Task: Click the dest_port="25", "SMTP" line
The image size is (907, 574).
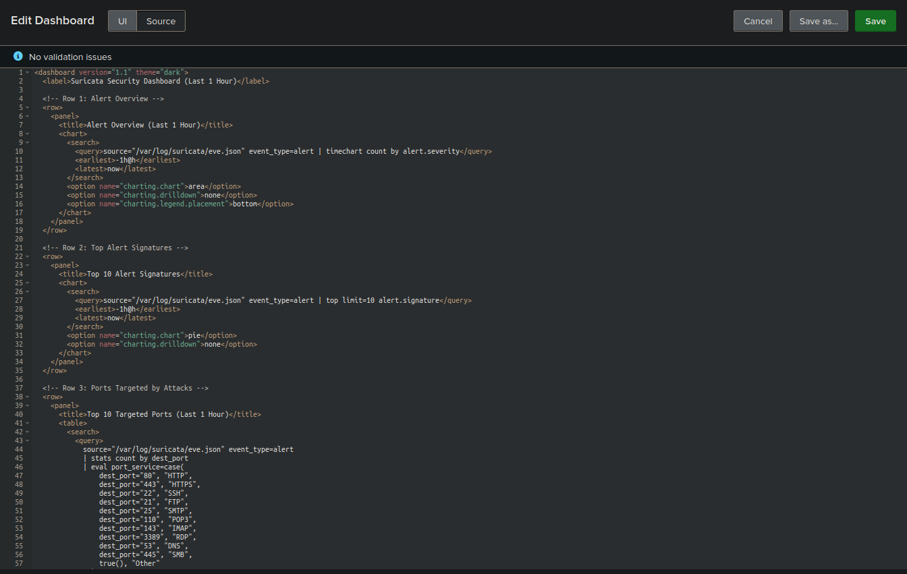Action: pyautogui.click(x=146, y=511)
